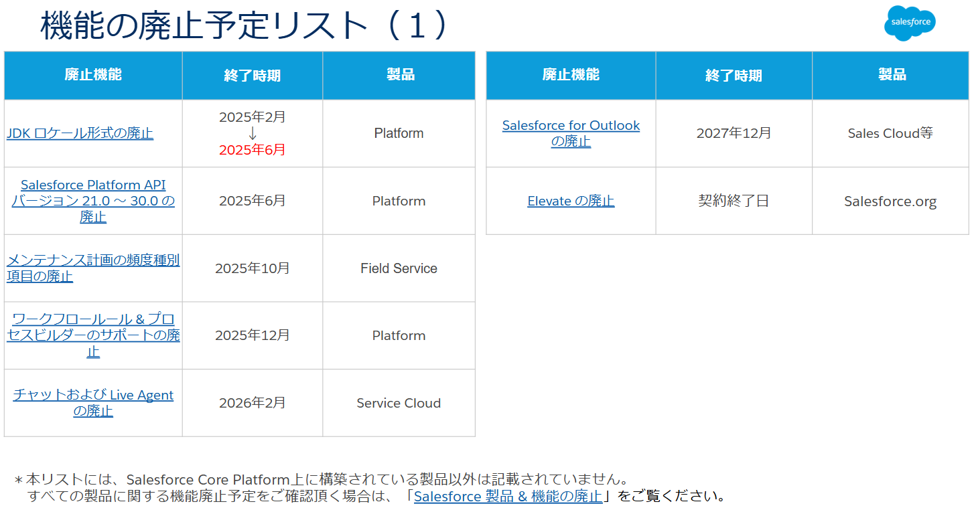Select the Salesforce.org cell
The width and height of the screenshot is (972, 508).
891,201
